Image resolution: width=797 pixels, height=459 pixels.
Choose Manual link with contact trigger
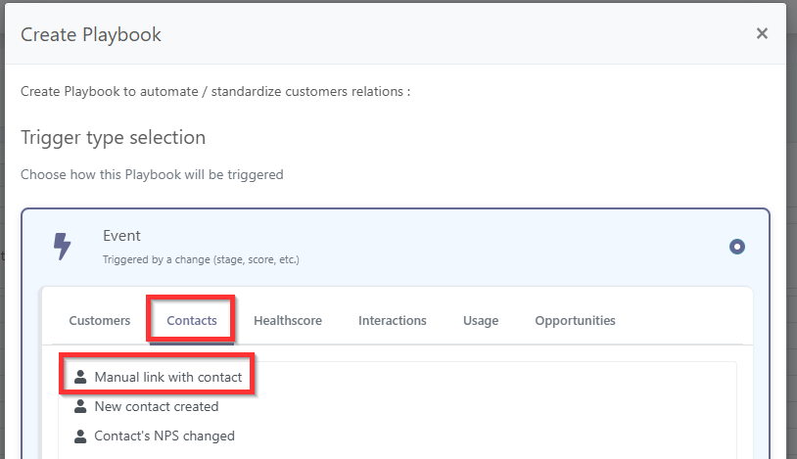(168, 377)
